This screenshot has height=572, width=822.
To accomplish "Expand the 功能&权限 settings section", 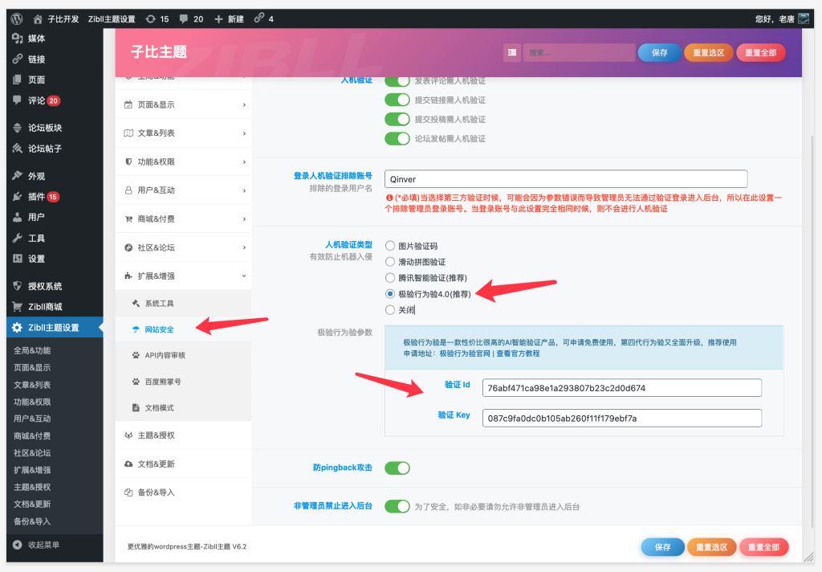I will tap(184, 161).
